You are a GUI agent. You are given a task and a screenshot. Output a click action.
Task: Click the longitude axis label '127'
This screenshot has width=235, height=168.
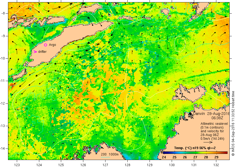(x=105, y=165)
